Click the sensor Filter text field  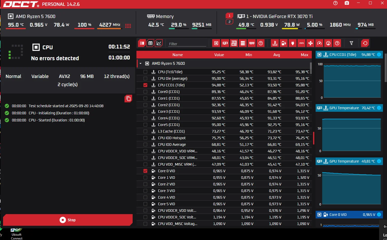pyautogui.click(x=188, y=44)
